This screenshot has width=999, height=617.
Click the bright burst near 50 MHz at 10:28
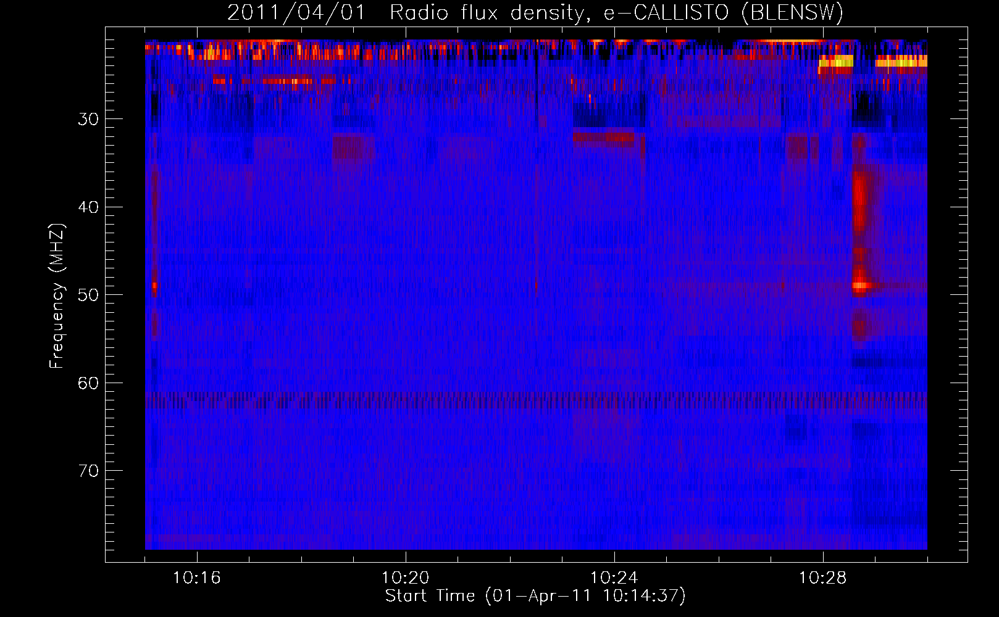[x=862, y=285]
